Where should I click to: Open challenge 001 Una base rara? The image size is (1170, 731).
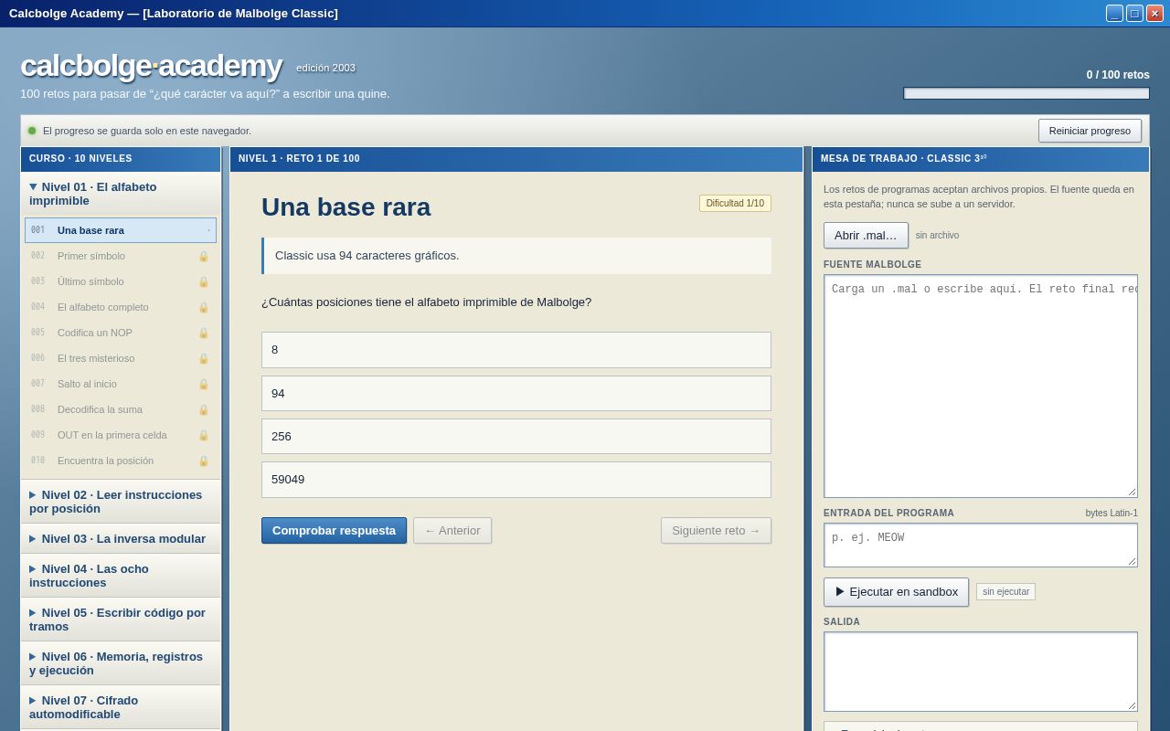(121, 230)
